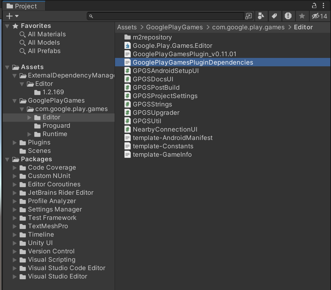Screen dimensions: 331x290
Task: Select Profile Analyzer package
Action: (x=52, y=201)
